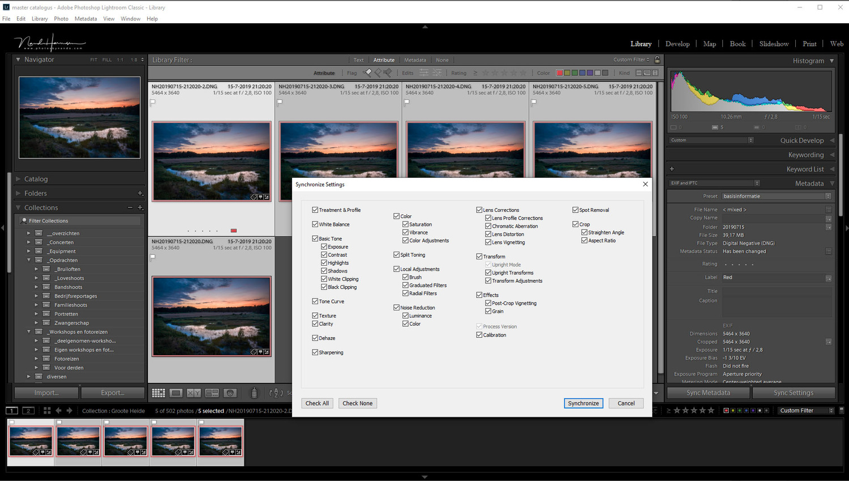This screenshot has height=481, width=849.
Task: Open the Develop module
Action: point(678,44)
